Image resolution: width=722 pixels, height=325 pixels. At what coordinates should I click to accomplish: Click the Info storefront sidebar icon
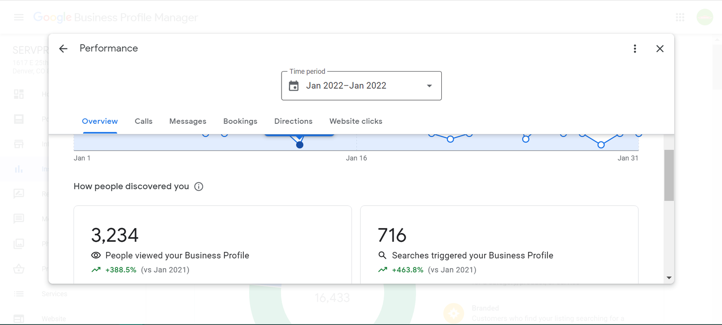pos(19,144)
